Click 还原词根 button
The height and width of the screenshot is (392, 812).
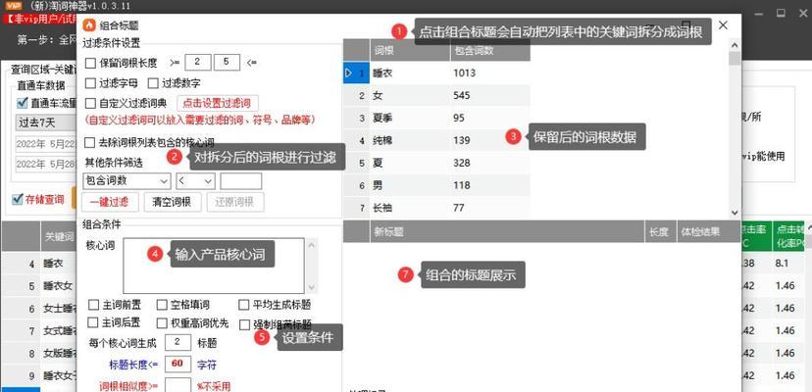point(235,202)
